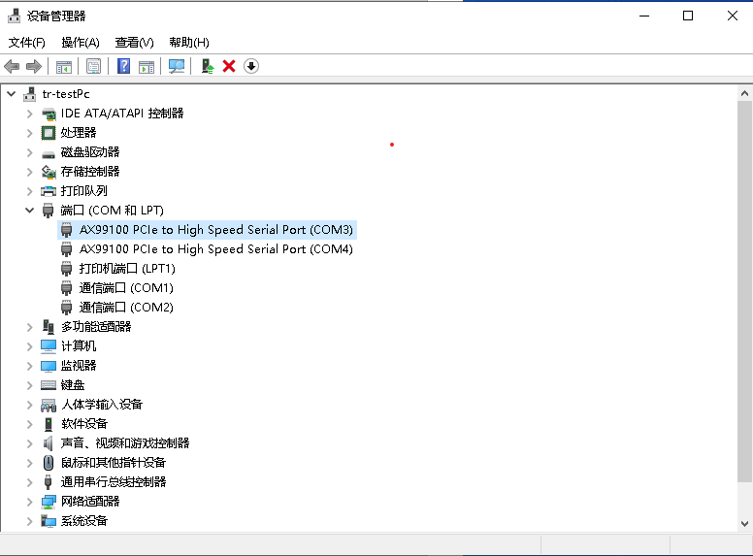Click the down-arrow Disable device icon
The height and width of the screenshot is (556, 753).
point(250,66)
